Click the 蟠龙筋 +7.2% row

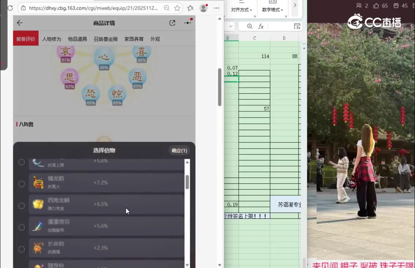point(106,183)
